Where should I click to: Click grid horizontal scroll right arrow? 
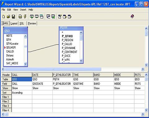pos(143,114)
